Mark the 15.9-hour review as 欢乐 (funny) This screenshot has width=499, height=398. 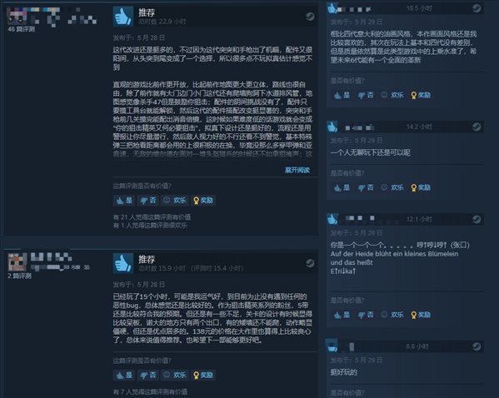tap(175, 375)
